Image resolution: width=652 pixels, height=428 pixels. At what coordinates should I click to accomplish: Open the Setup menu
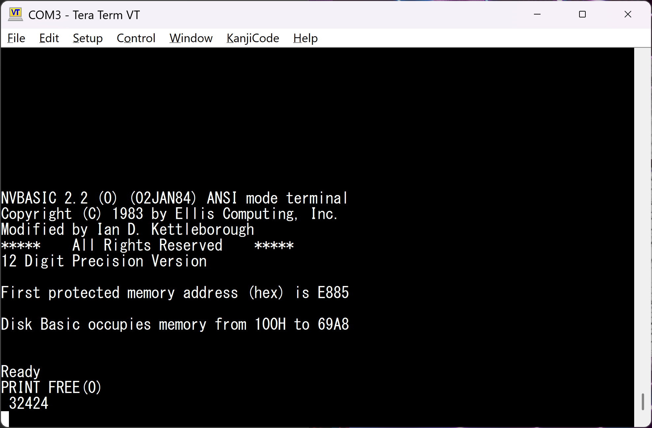pos(88,38)
